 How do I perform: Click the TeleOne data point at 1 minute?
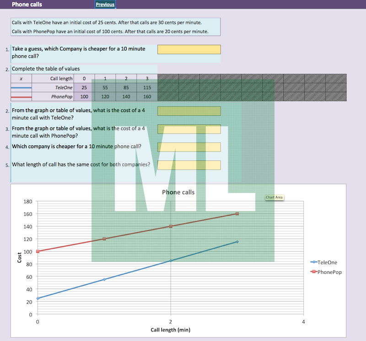104,279
